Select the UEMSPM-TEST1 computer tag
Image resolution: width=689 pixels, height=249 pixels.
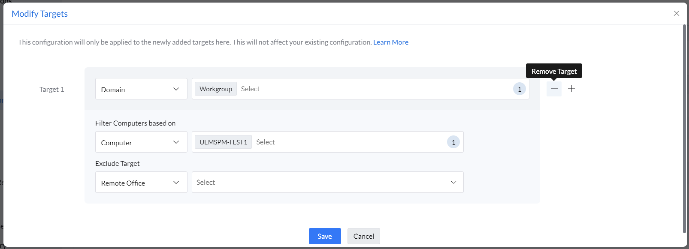(223, 142)
